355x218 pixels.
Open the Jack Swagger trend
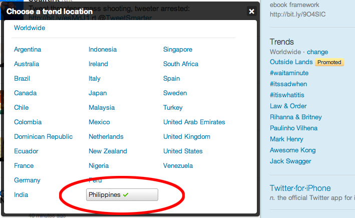(290, 161)
